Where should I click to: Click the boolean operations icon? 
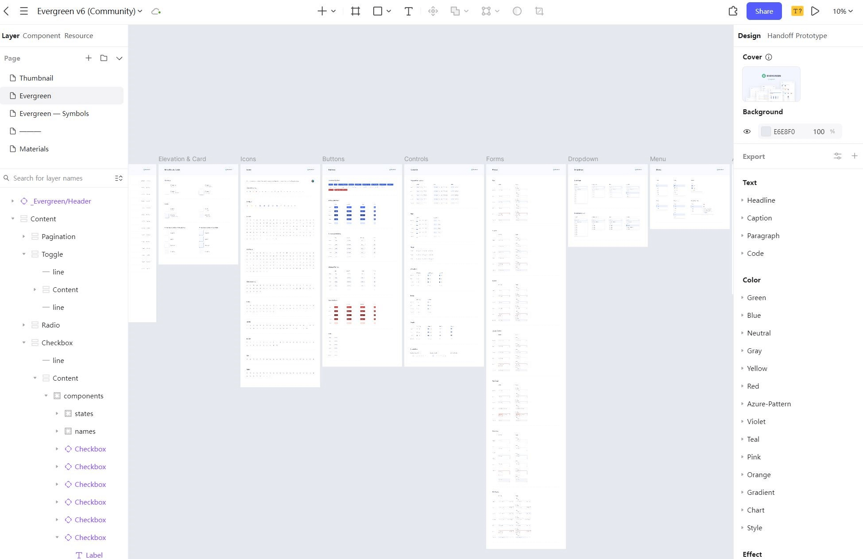pyautogui.click(x=455, y=11)
